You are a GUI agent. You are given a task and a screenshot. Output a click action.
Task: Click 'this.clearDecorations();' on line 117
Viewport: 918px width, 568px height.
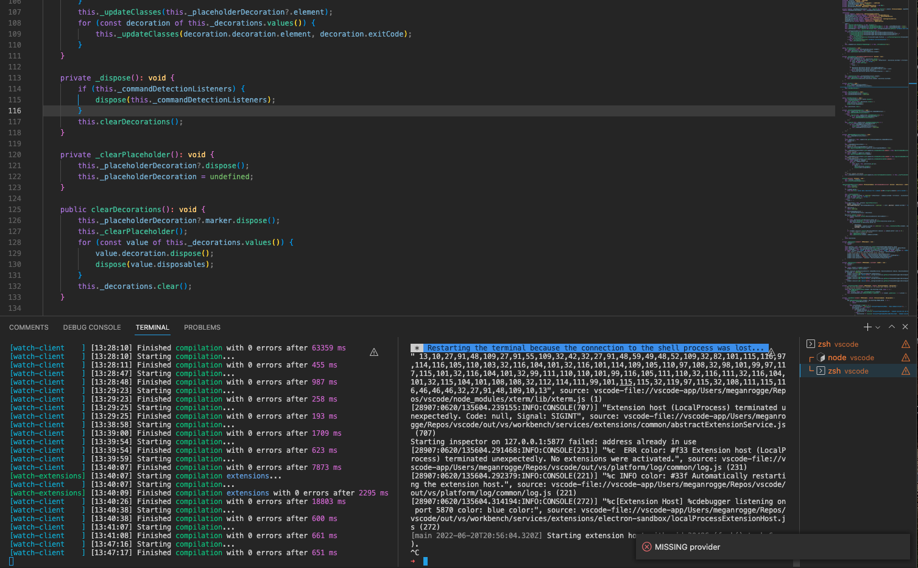pyautogui.click(x=130, y=122)
